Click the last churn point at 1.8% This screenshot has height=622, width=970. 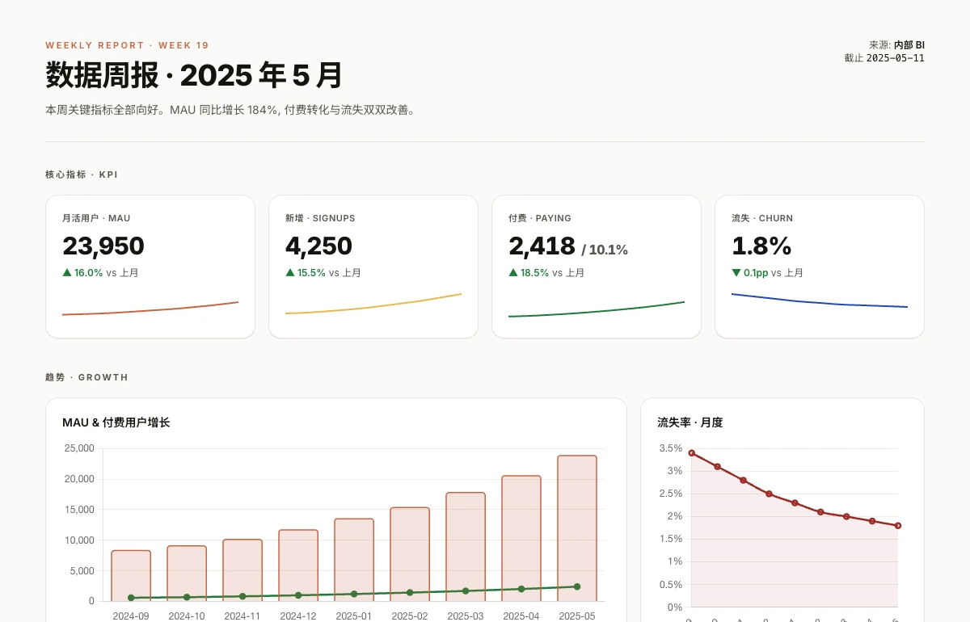tap(898, 526)
